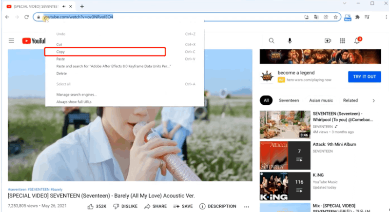Select Paste and search for Adobe After Effects
This screenshot has height=212, width=390.
pos(124,66)
